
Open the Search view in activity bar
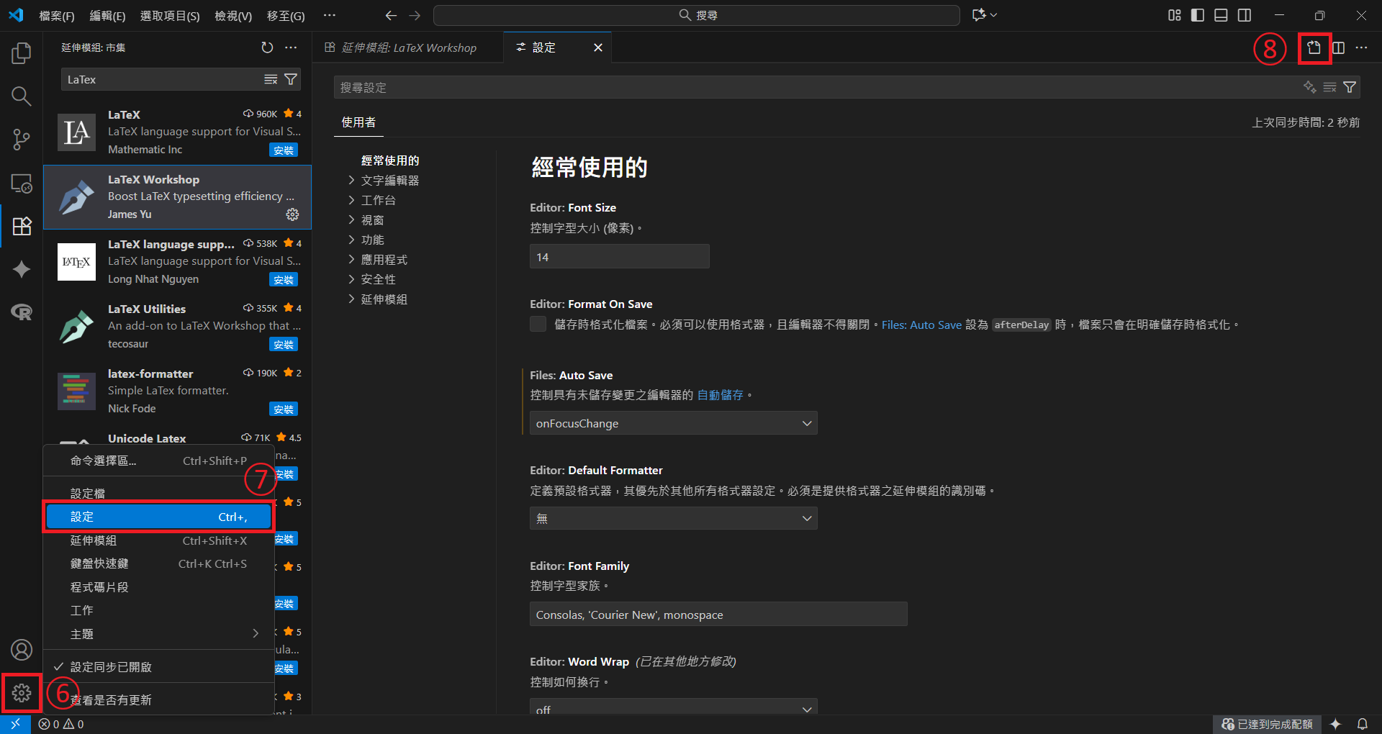(x=22, y=96)
